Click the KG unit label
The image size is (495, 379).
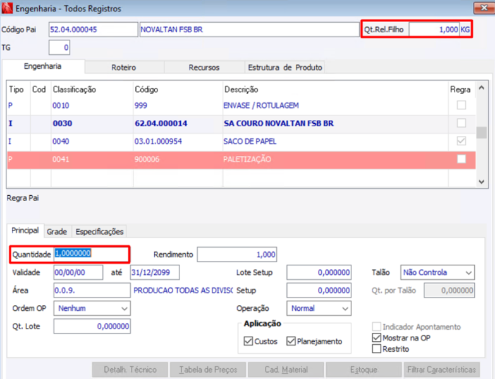click(465, 30)
